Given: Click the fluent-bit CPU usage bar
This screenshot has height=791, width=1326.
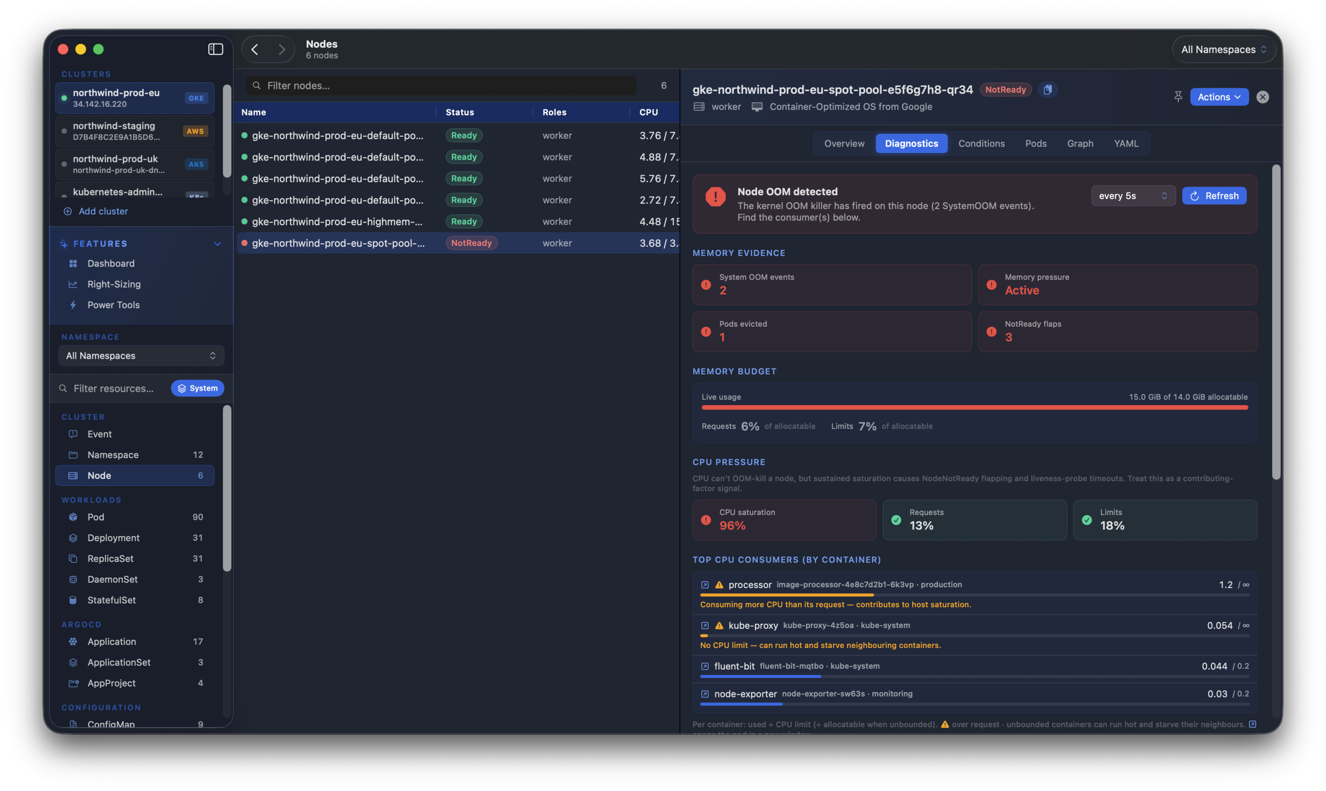Looking at the screenshot, I should click(x=974, y=676).
